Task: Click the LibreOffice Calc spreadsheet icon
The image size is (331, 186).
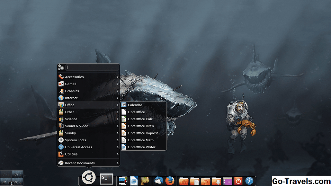Action: click(124, 119)
